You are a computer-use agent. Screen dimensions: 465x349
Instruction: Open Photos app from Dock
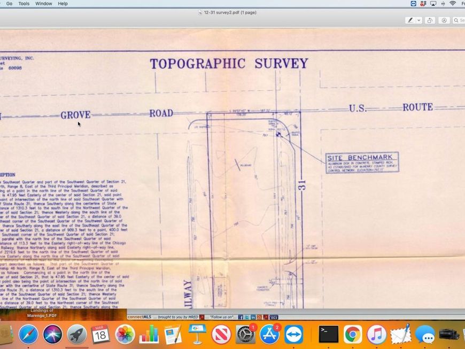[125, 335]
